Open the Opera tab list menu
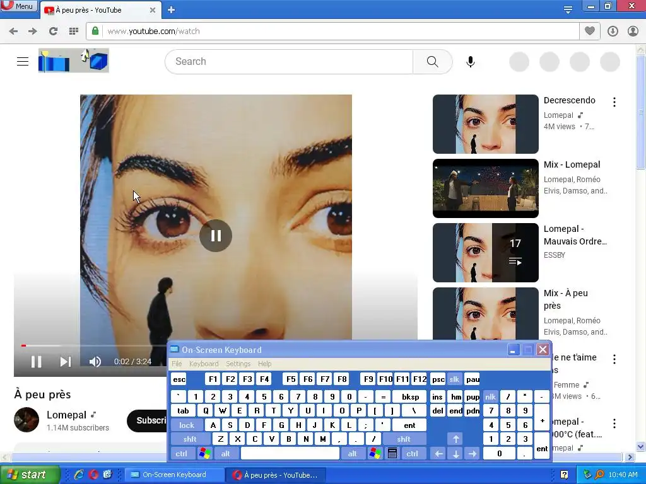Image resolution: width=646 pixels, height=484 pixels. (x=568, y=9)
